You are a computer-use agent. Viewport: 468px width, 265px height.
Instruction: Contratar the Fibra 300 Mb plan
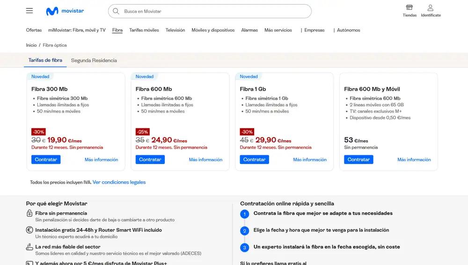[x=46, y=159]
